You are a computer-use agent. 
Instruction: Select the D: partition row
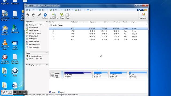[99, 34]
